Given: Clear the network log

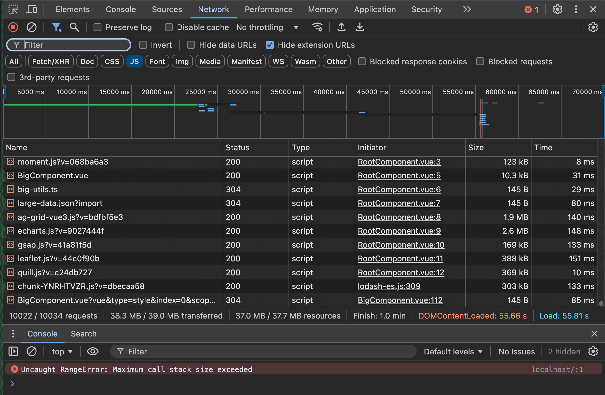Looking at the screenshot, I should (32, 27).
